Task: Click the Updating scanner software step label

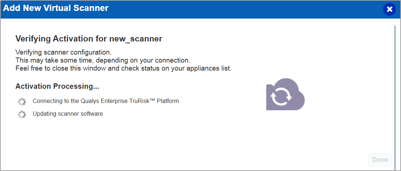Action: click(x=68, y=114)
